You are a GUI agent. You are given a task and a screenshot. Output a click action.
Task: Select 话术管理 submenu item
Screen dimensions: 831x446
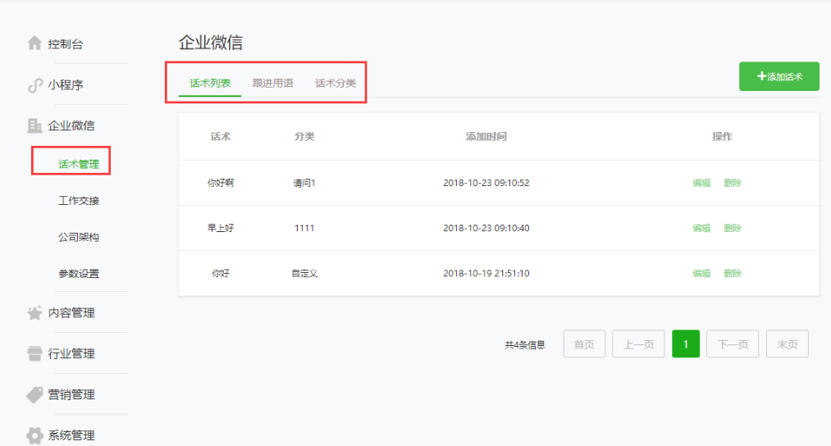[x=79, y=164]
